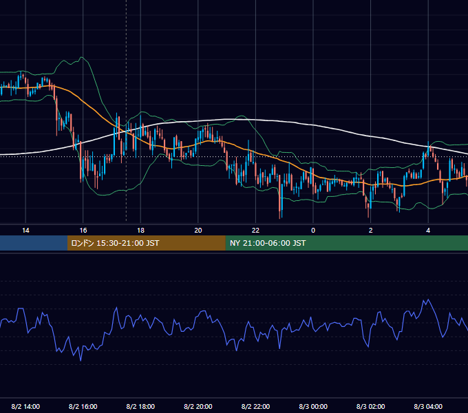The height and width of the screenshot is (413, 468).
Task: Click the 22 hour axis label
Action: tap(255, 231)
